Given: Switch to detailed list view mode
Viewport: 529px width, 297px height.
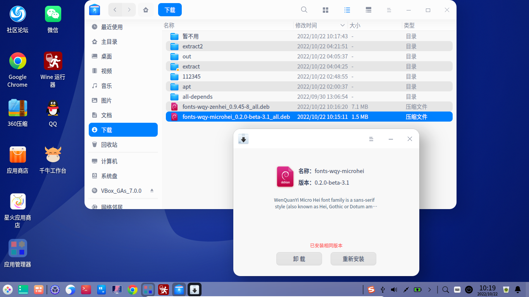Looking at the screenshot, I should click(x=368, y=10).
